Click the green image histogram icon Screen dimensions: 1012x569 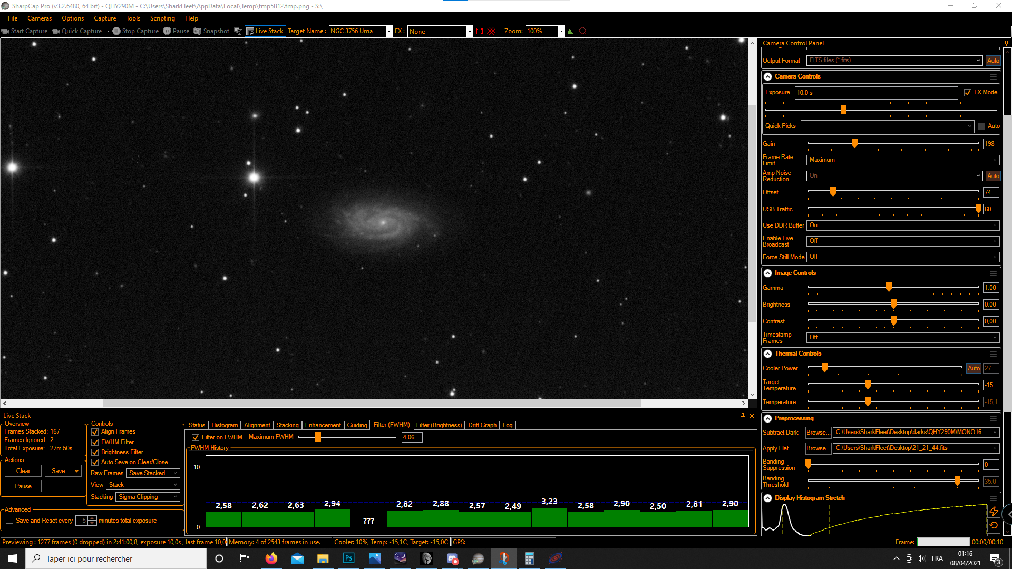pos(571,31)
